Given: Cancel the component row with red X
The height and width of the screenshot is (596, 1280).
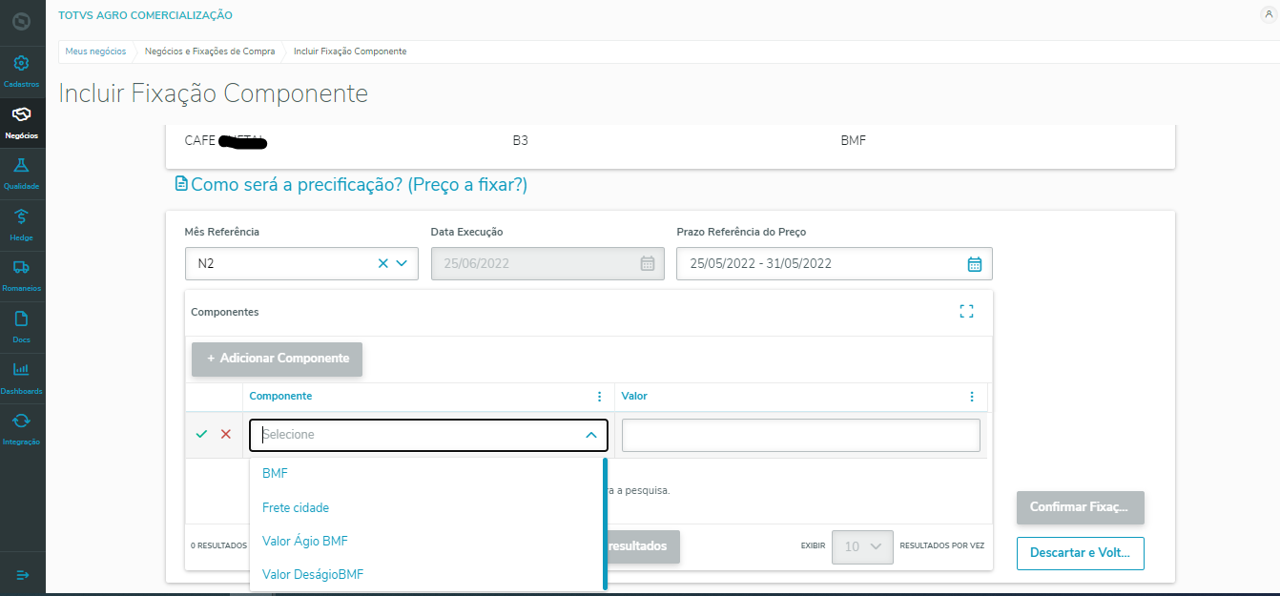Looking at the screenshot, I should (226, 434).
